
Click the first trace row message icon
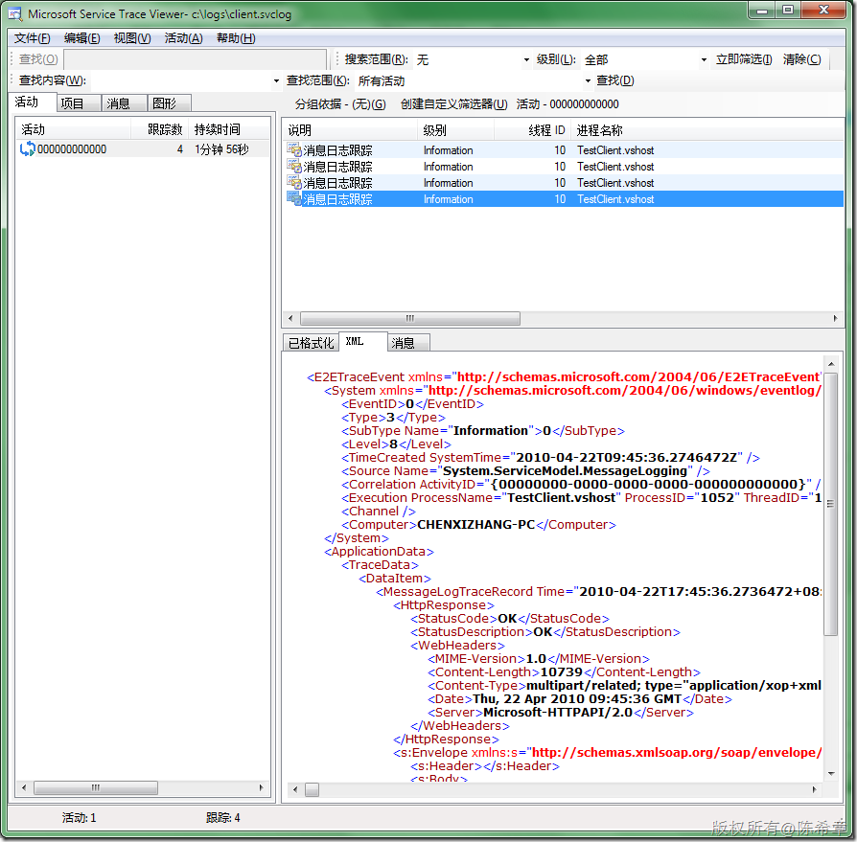click(294, 149)
